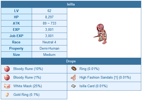Screen dimensions: 142x100
Task: Open the White Mask (25%) link
Action: 28,86
